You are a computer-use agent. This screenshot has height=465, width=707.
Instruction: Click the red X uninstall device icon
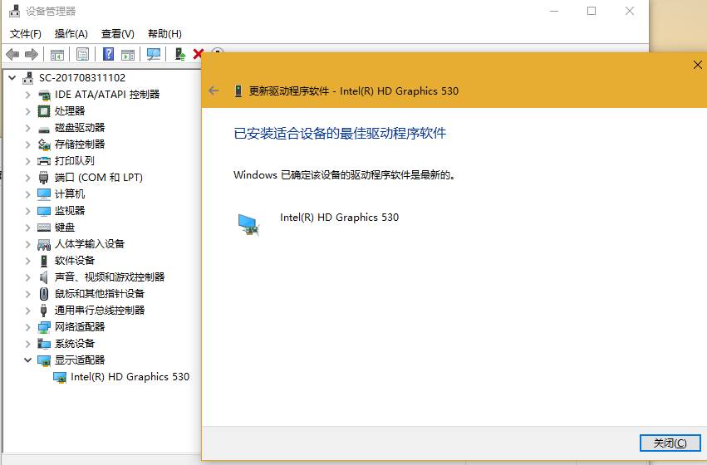pos(198,54)
